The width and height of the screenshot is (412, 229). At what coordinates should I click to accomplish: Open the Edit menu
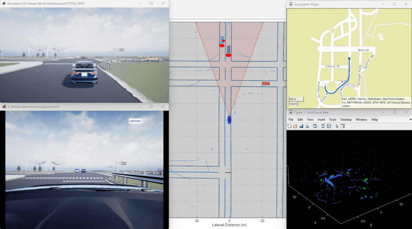[300, 119]
